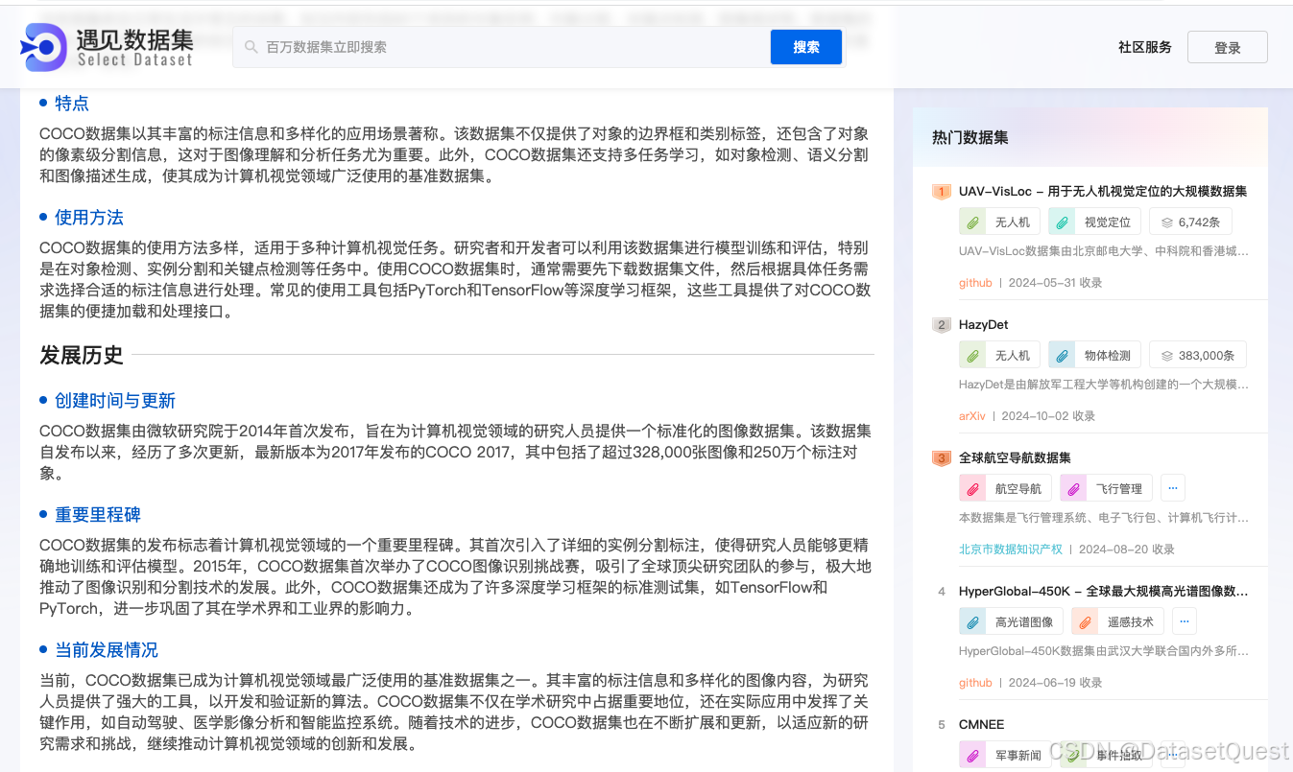The width and height of the screenshot is (1293, 772).
Task: Click the 发展历史 heading
Action: (x=82, y=356)
